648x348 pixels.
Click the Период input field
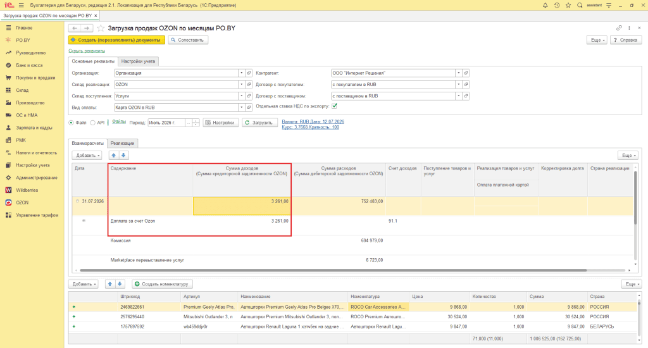tap(166, 123)
